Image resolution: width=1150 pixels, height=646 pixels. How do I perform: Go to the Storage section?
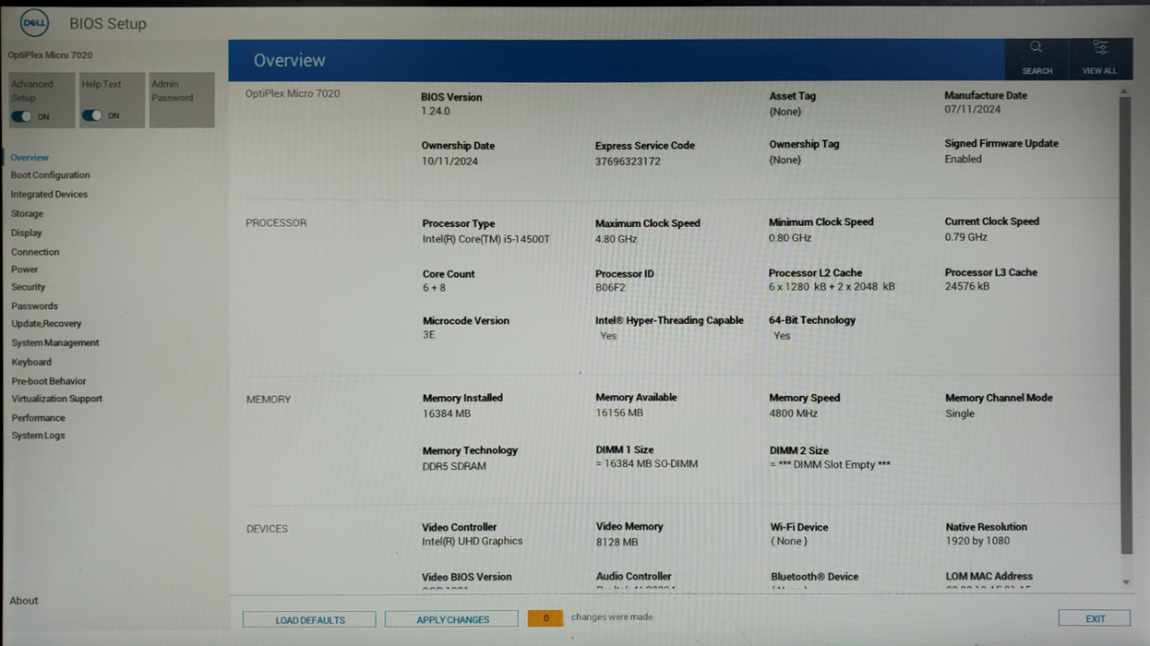point(27,213)
